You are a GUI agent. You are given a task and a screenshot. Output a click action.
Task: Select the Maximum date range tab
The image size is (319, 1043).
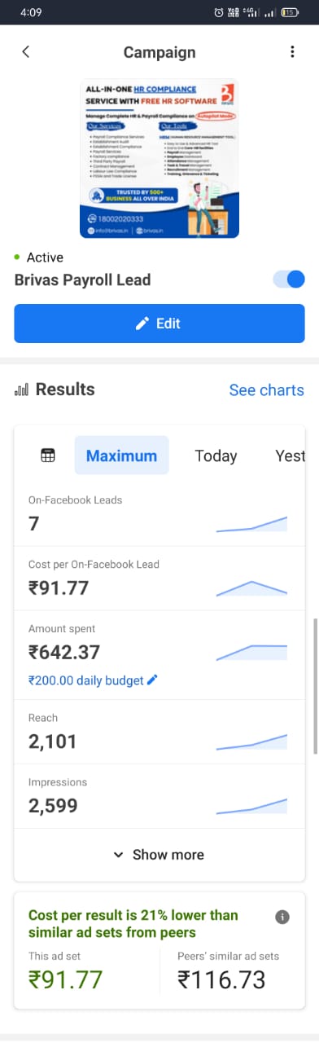tap(121, 455)
